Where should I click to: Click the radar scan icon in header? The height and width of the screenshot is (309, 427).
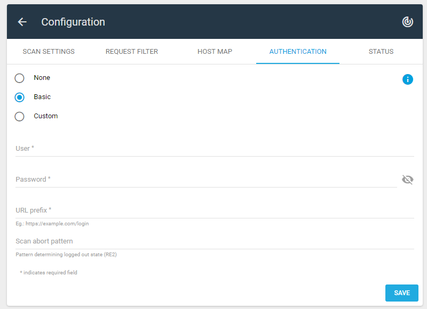pos(407,22)
